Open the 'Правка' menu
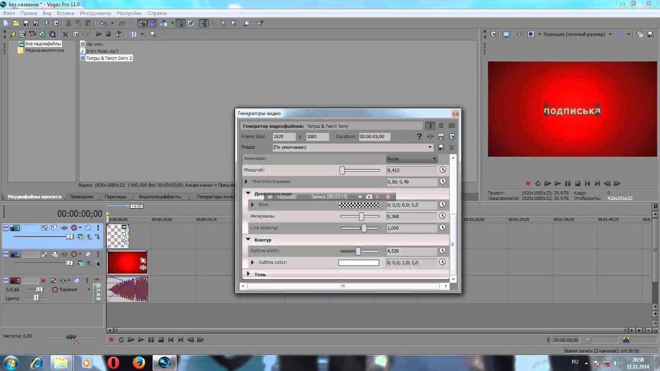The image size is (660, 371). (29, 13)
